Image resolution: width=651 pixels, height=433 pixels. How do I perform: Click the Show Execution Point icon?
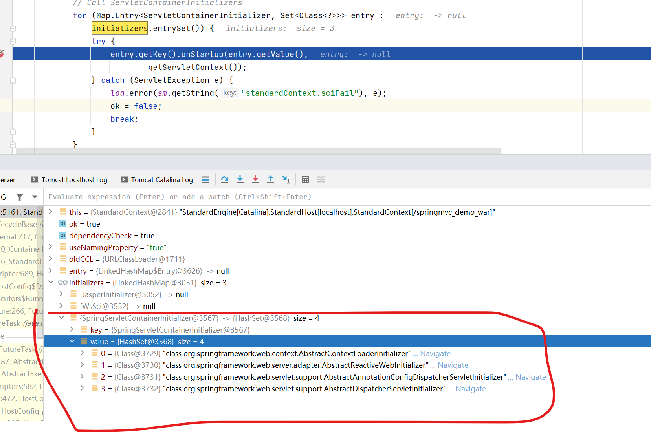[205, 179]
